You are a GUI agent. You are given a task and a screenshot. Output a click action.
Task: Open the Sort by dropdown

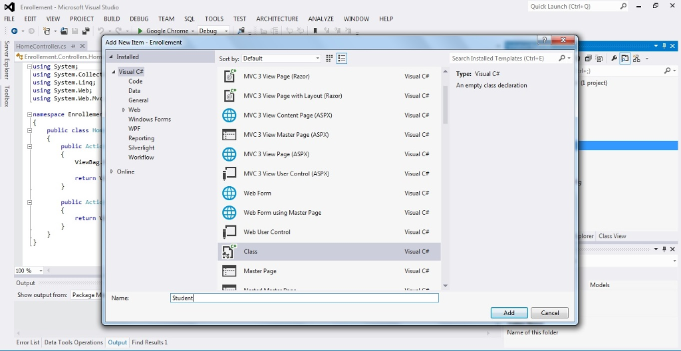280,58
